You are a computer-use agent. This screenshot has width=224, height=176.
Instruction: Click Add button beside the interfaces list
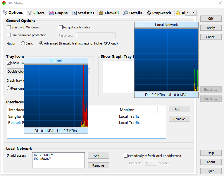pos(179,109)
